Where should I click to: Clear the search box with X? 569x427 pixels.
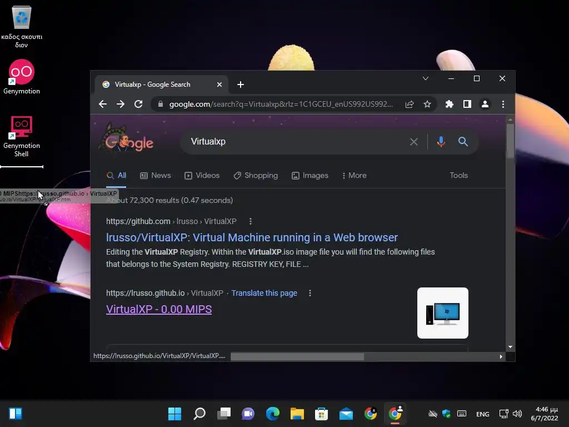click(x=413, y=142)
